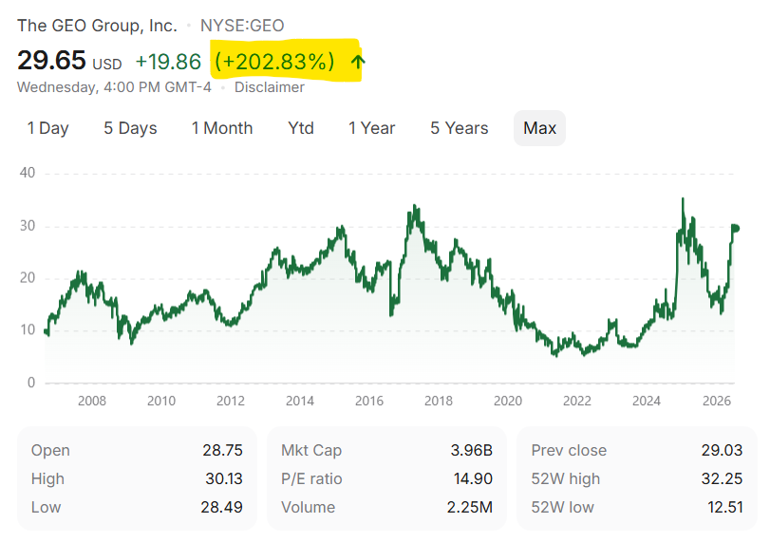Click the 52W high value 32.25
This screenshot has width=770, height=542.
[x=722, y=478]
